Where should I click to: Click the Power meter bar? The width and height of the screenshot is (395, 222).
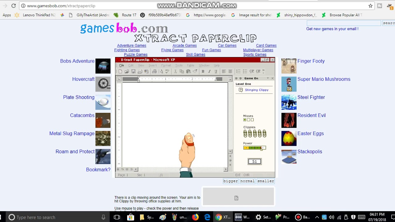255,148
